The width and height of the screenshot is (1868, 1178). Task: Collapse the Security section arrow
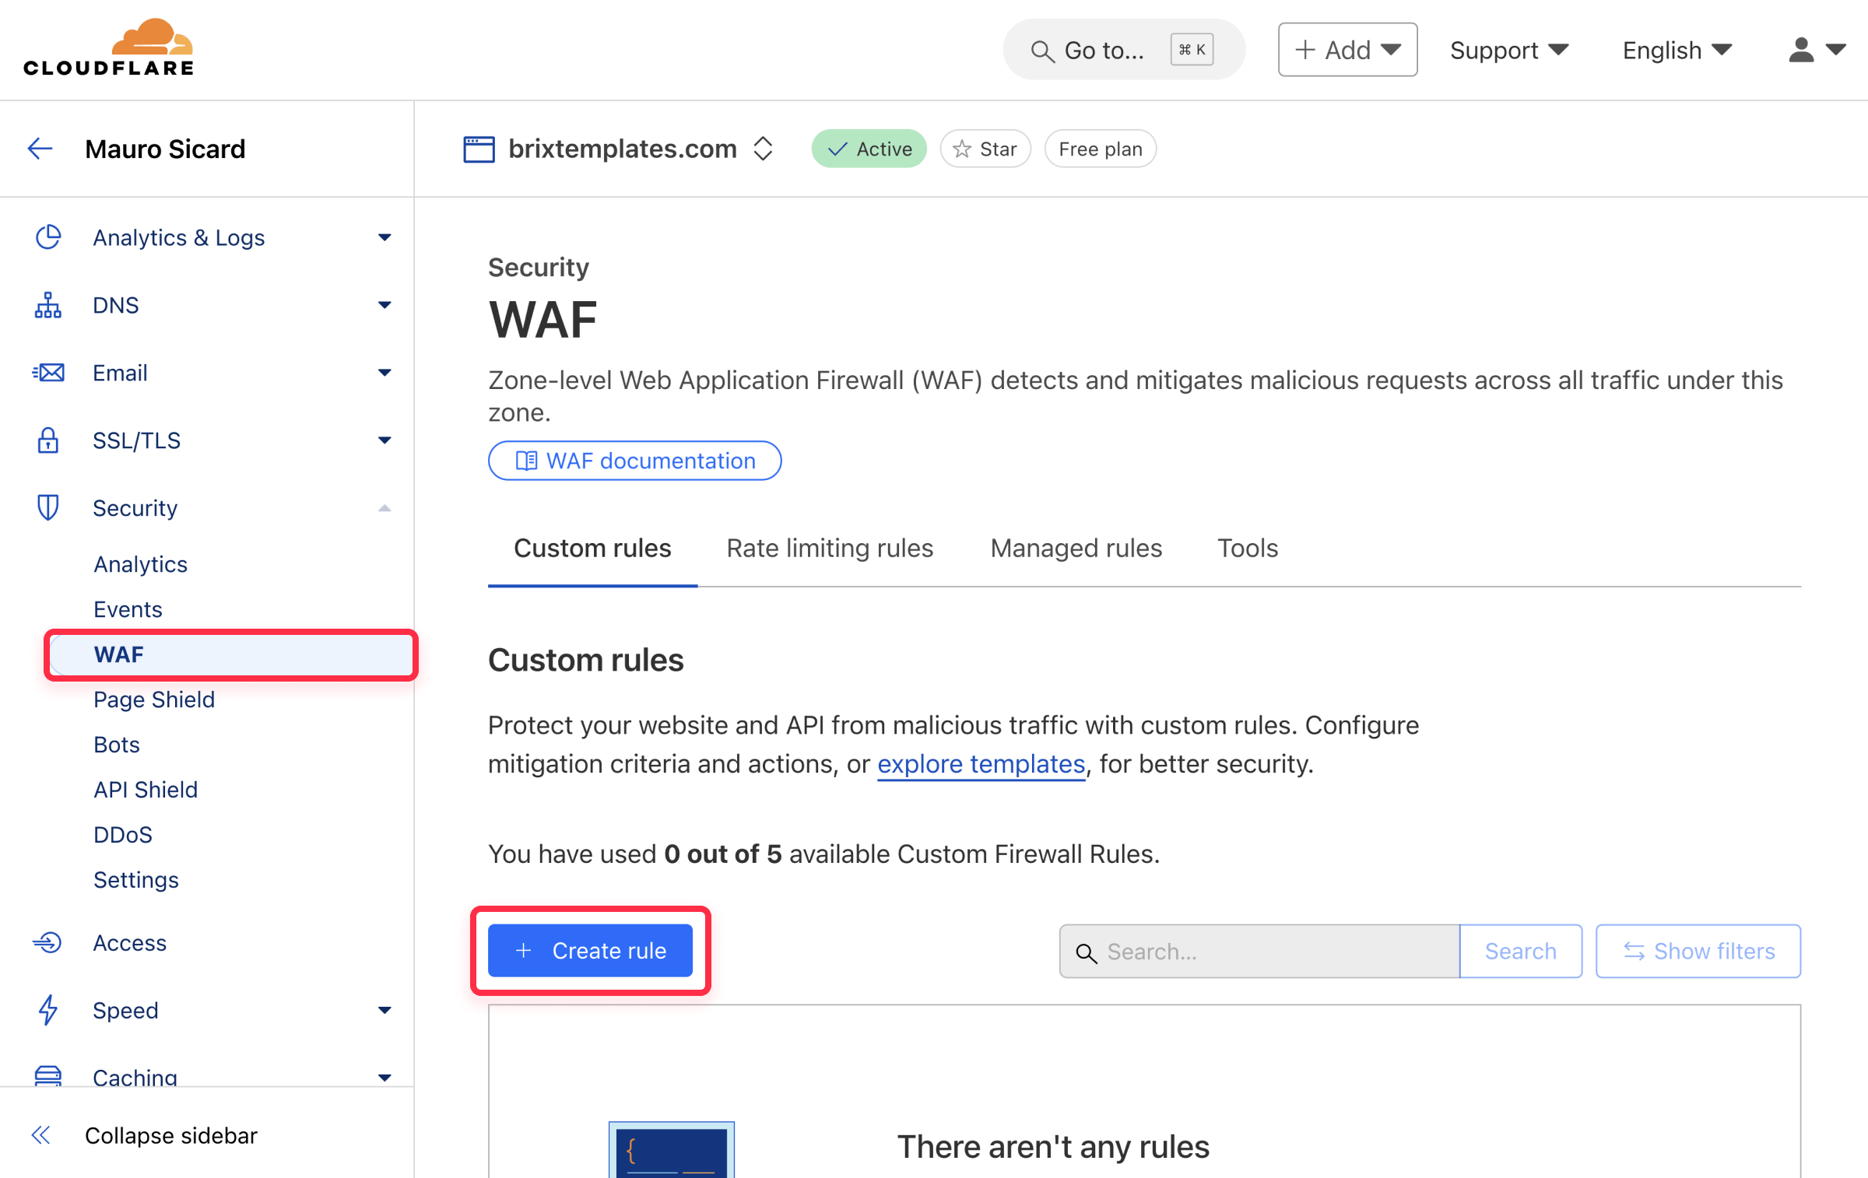(384, 508)
